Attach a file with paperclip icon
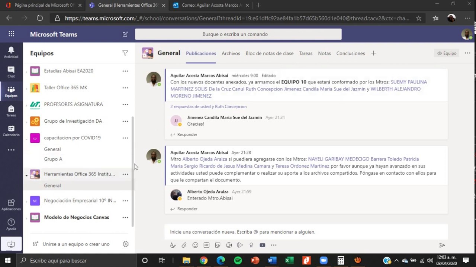This screenshot has width=476, height=267. coord(184,245)
